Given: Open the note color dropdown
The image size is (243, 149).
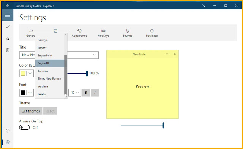Looking at the screenshot, I should (x=26, y=73).
